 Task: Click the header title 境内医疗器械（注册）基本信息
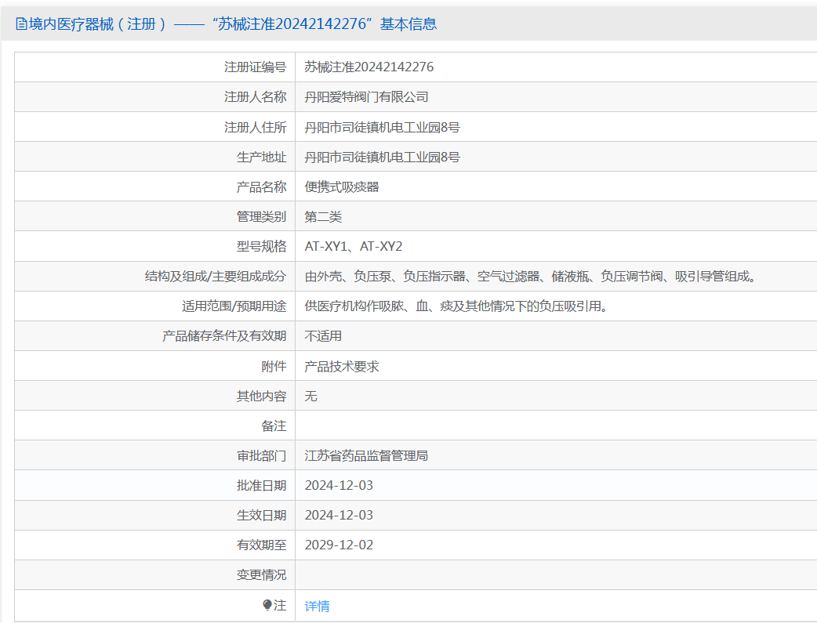click(232, 24)
